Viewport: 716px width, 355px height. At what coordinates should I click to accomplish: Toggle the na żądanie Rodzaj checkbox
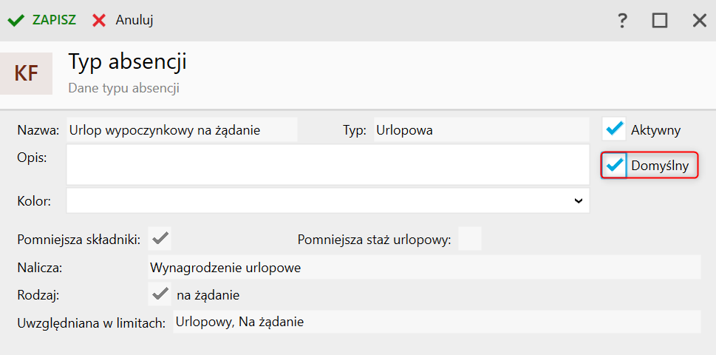coord(160,294)
